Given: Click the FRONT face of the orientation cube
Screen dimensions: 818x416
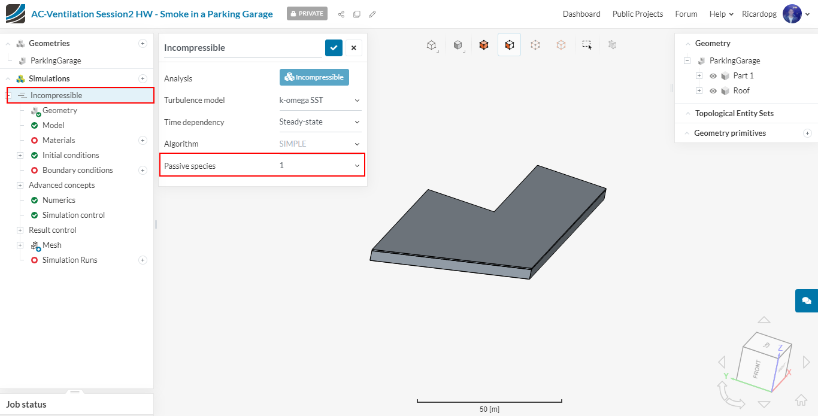Looking at the screenshot, I should (756, 369).
